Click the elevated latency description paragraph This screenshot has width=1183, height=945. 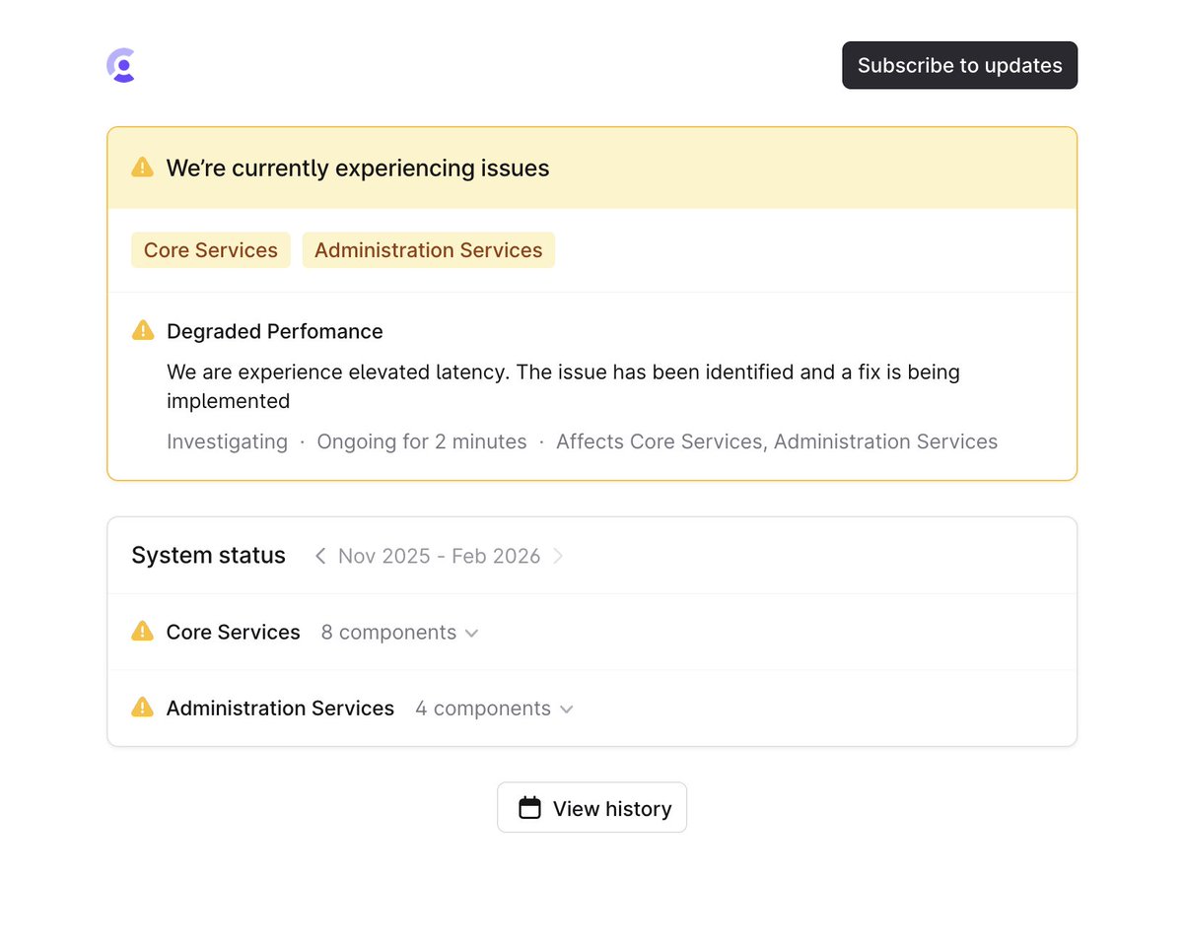point(563,386)
